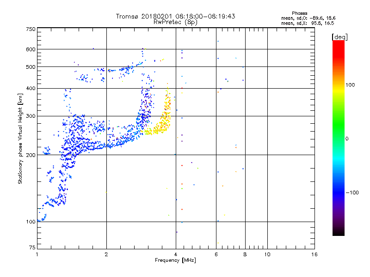This screenshot has width=370, height=277.
Task: Click the 'Phases' header text
Action: click(x=299, y=13)
